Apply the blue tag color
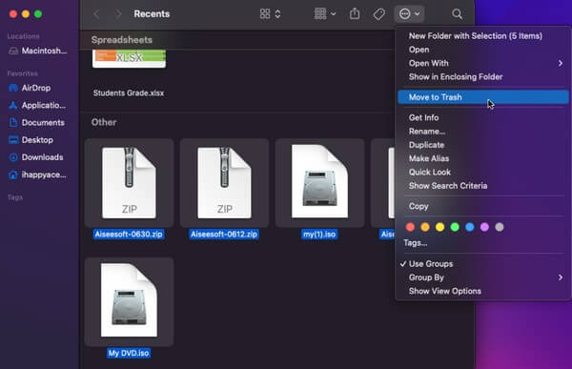Screen dimensions: 572x369 [x=470, y=227]
